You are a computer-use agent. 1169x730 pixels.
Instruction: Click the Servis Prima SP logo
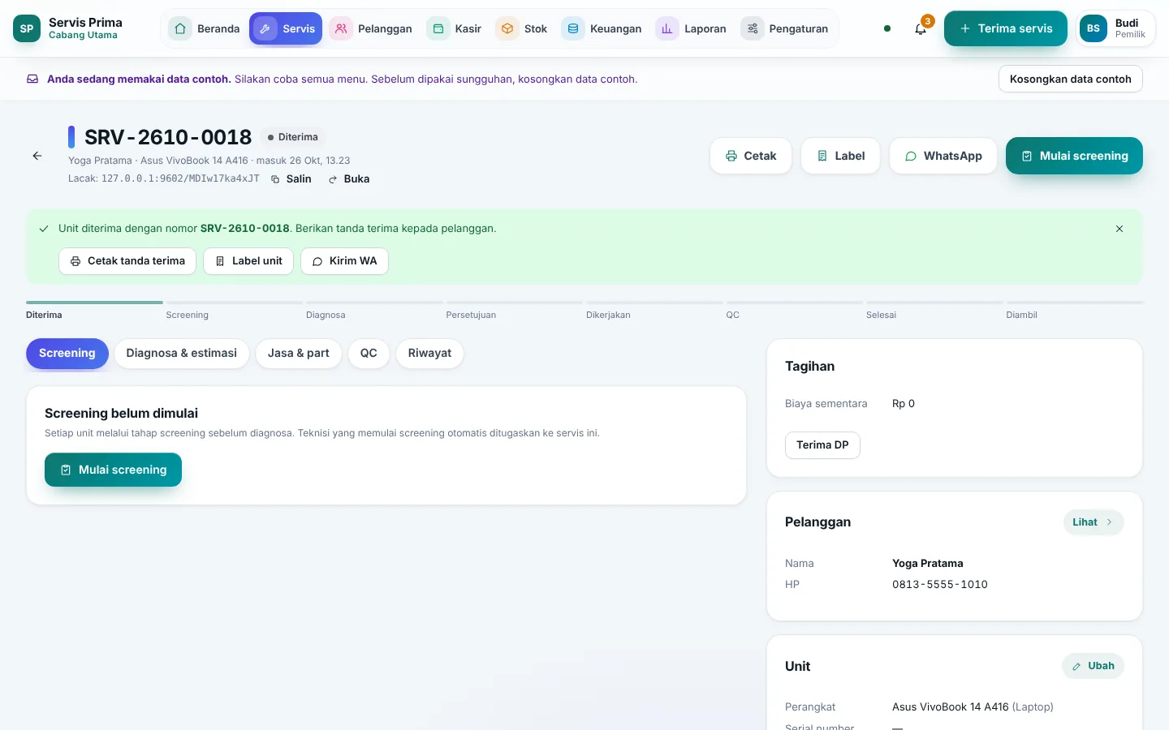click(x=27, y=28)
